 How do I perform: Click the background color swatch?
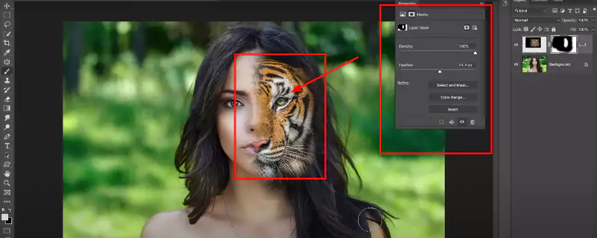pos(9,221)
